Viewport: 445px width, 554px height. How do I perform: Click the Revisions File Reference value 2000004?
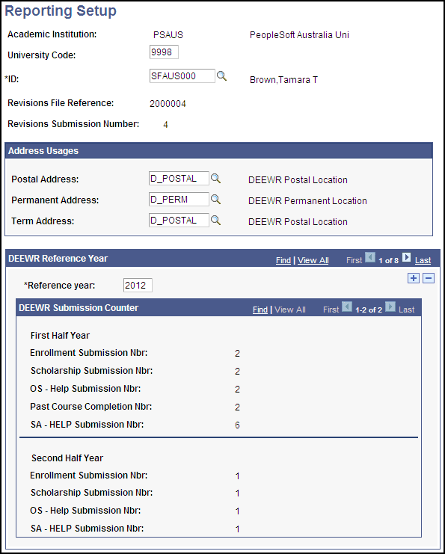tap(168, 104)
